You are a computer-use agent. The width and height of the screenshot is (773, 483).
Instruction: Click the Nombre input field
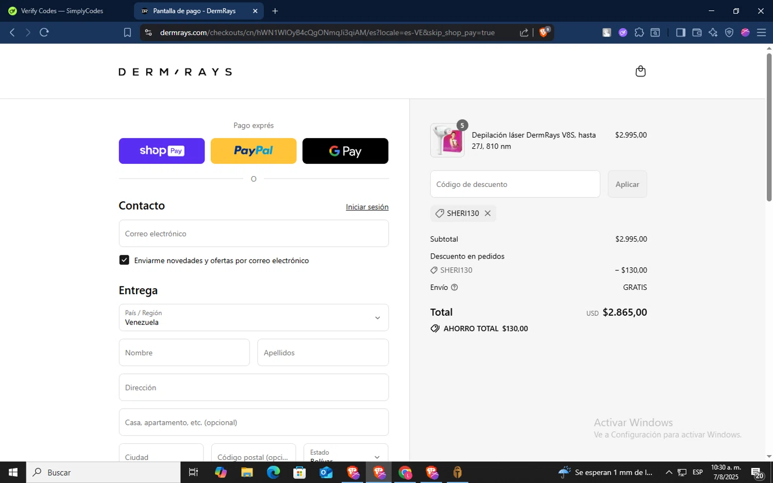pyautogui.click(x=184, y=353)
